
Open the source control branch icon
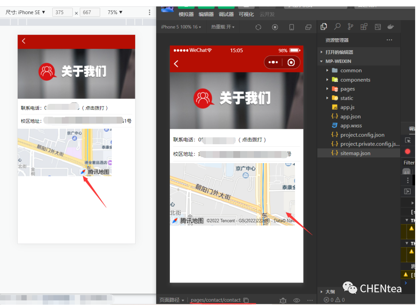click(x=350, y=27)
